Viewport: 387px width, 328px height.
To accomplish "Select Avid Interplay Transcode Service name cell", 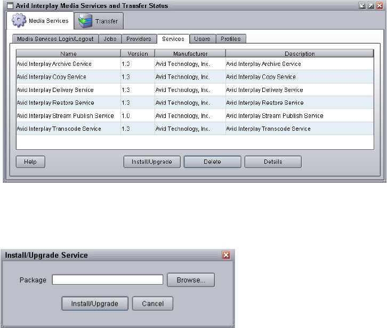I will (68, 129).
